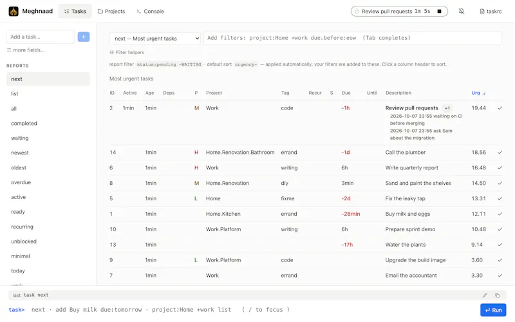The image size is (515, 322).
Task: Open the report selector dropdown
Action: point(155,39)
